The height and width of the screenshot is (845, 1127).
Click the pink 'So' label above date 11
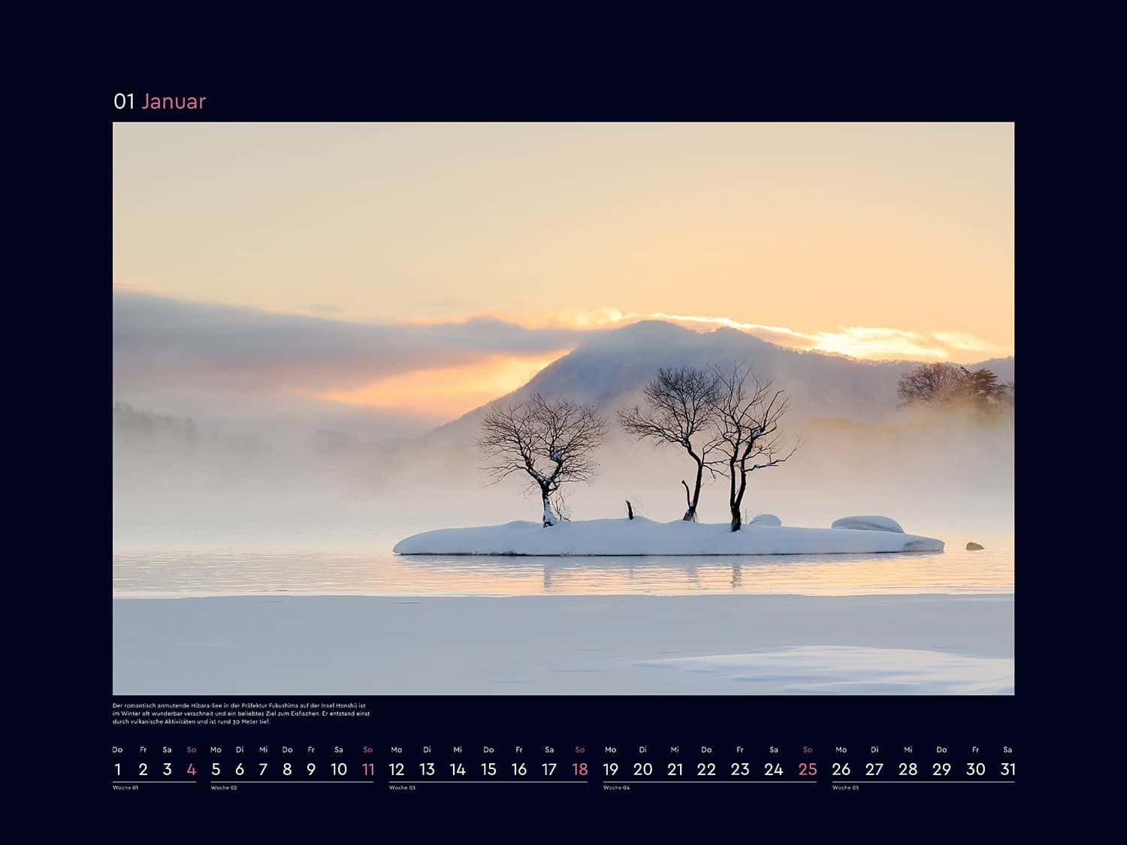368,750
